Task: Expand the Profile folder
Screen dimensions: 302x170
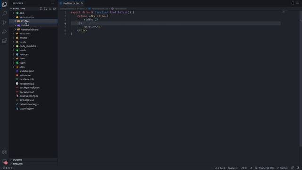Action: pos(34,21)
